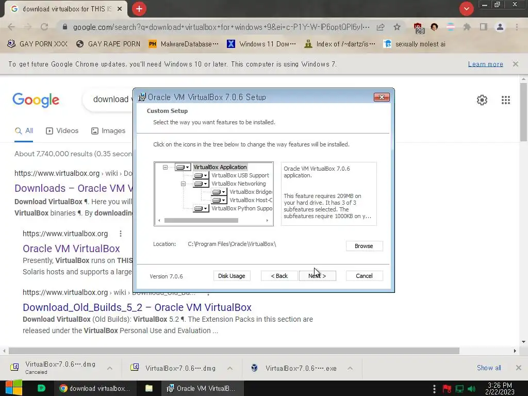This screenshot has height=396, width=528.
Task: Select the All search tab
Action: pos(24,131)
